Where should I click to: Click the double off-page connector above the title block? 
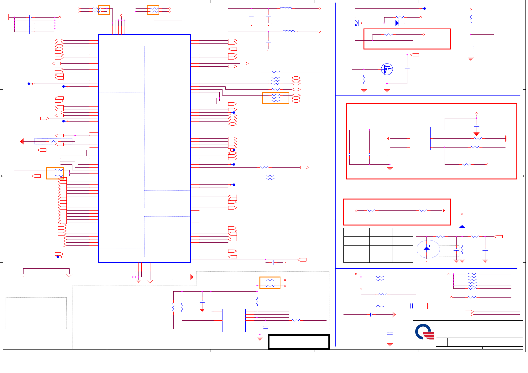tap(469, 313)
